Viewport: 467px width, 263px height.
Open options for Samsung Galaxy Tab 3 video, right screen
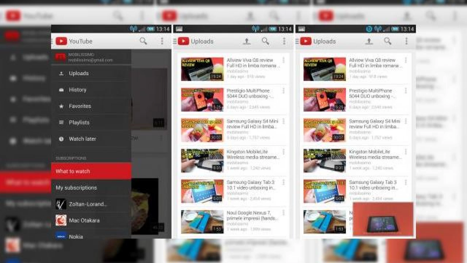pyautogui.click(x=406, y=182)
